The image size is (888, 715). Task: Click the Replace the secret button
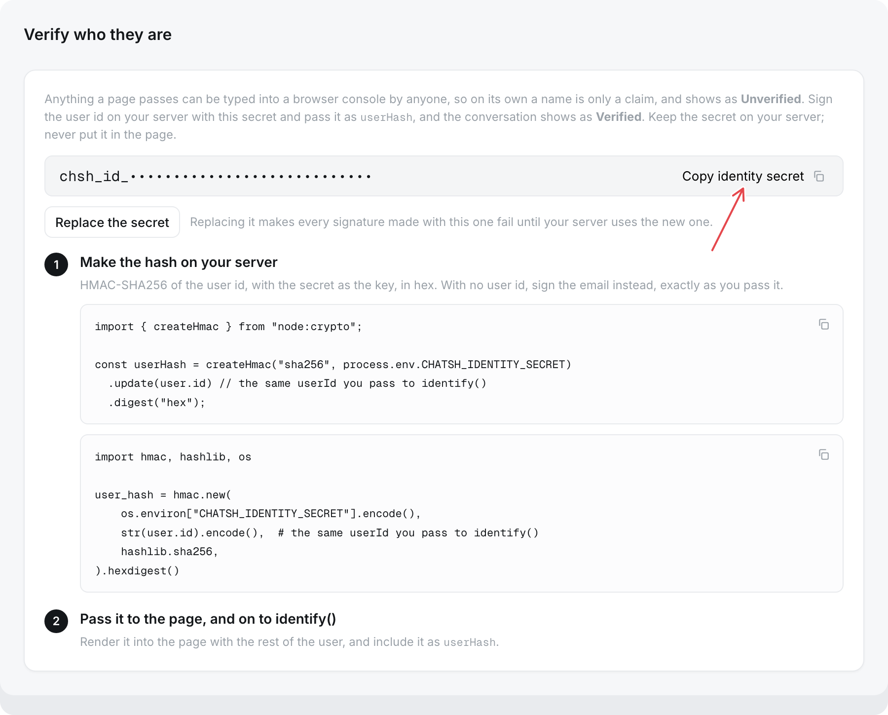(x=112, y=222)
